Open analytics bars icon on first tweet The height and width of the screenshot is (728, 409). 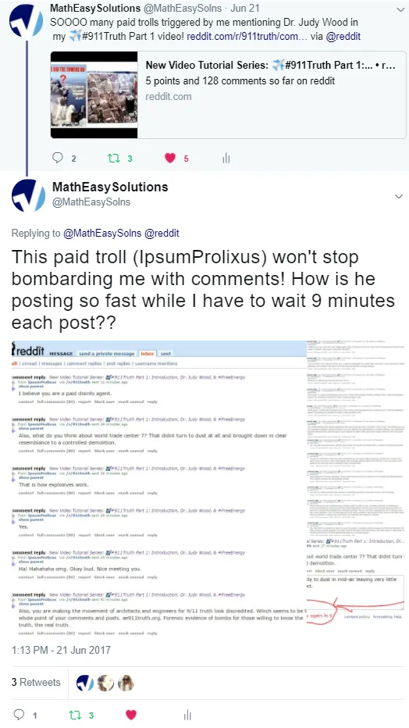tap(226, 159)
